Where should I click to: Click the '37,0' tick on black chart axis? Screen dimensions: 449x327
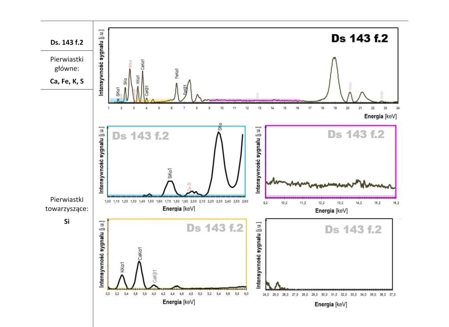pyautogui.click(x=393, y=295)
